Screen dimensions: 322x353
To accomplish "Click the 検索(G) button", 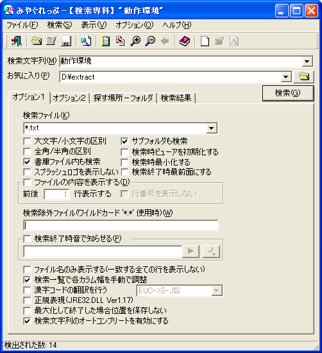I will 288,93.
